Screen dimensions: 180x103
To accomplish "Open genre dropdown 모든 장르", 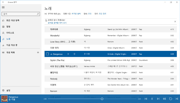I will pos(103,14).
